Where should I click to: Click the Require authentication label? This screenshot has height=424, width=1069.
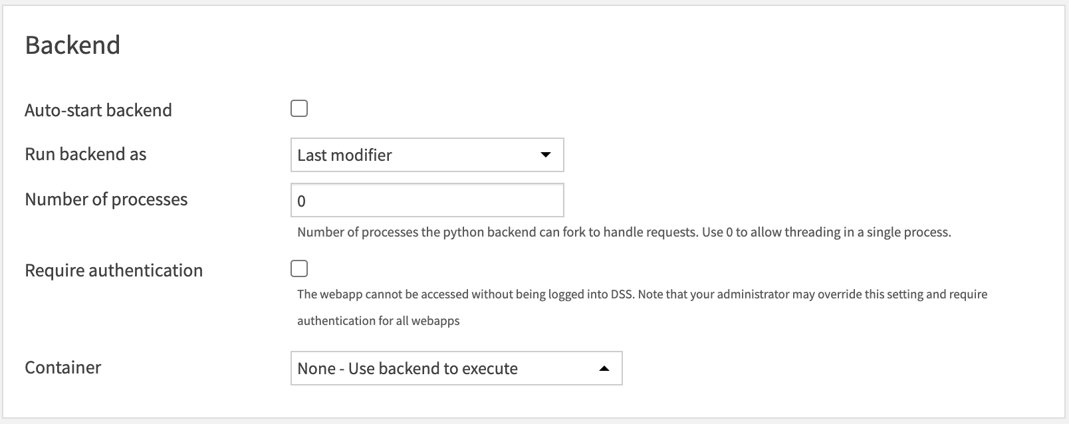(x=114, y=270)
